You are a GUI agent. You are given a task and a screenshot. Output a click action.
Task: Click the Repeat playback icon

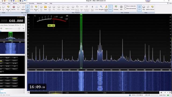[x=68, y=8]
